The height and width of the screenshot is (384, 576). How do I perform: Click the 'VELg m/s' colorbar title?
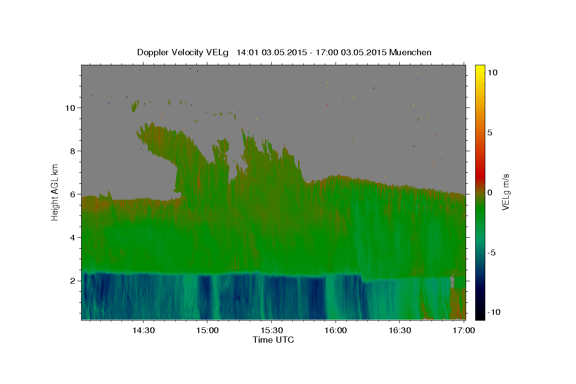506,192
